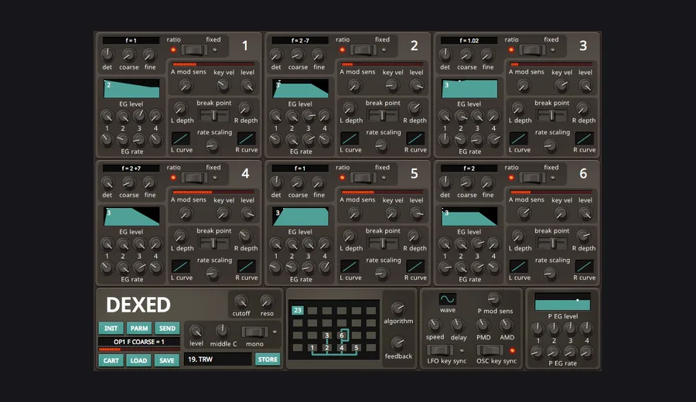This screenshot has height=402, width=696.
Task: Toggle operator 6 ratio/fixed switch
Action: (x=532, y=178)
